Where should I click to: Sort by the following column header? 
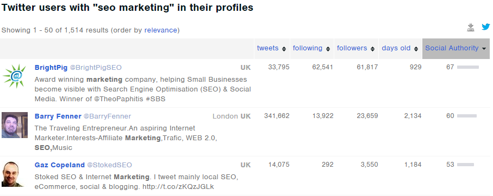(x=308, y=48)
